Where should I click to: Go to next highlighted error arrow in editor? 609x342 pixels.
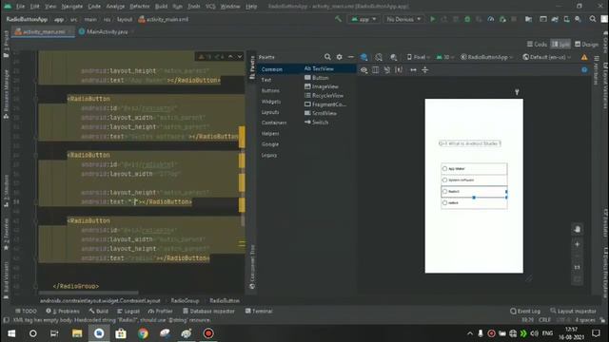tap(240, 57)
